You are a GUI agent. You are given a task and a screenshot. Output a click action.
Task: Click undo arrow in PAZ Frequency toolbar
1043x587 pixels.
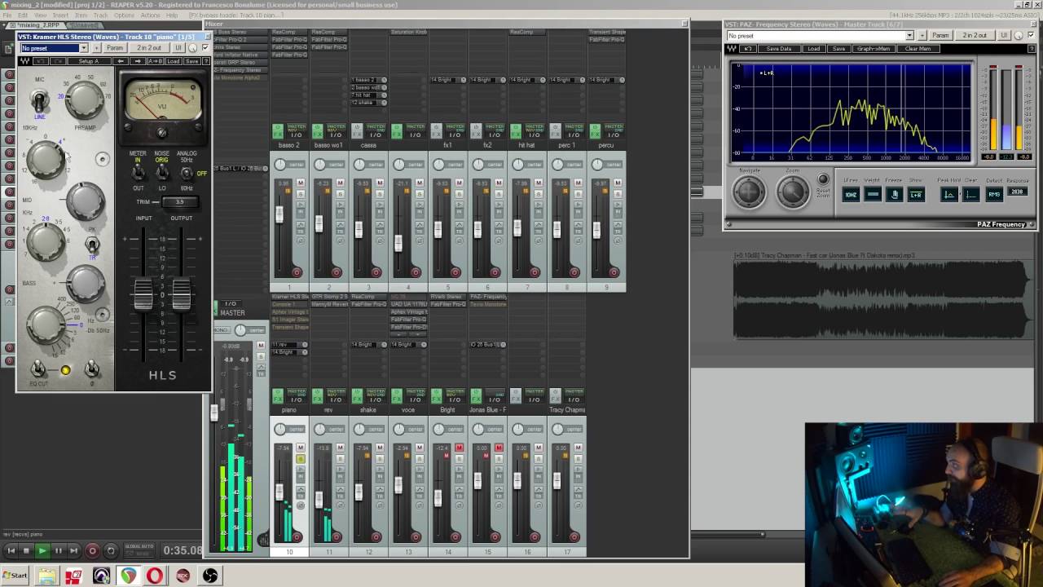(748, 49)
